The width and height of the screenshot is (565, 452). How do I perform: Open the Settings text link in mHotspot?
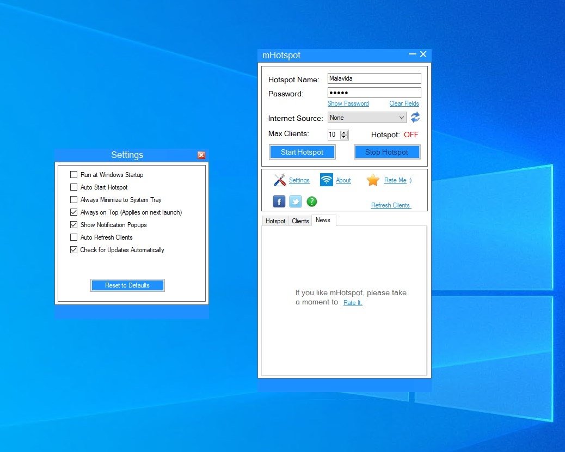coord(299,180)
